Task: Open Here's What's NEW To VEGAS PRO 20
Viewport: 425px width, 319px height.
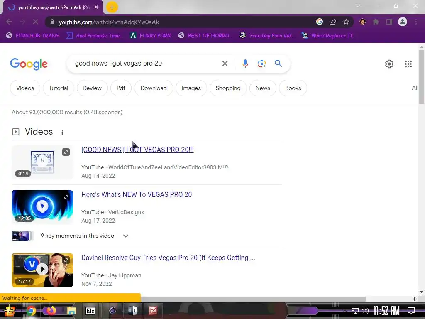Action: [137, 194]
